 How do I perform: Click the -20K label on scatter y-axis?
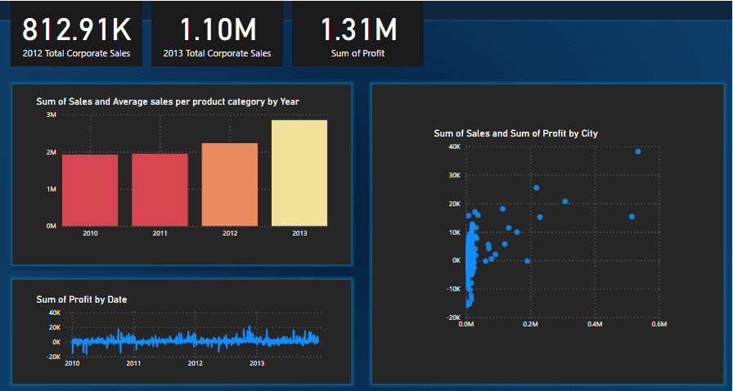click(454, 317)
